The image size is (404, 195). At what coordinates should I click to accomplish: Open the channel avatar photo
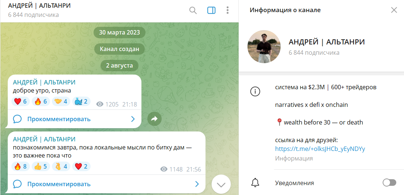click(264, 47)
